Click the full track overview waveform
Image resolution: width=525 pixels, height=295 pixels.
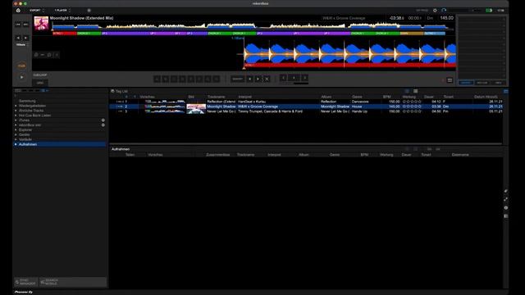pyautogui.click(x=253, y=25)
